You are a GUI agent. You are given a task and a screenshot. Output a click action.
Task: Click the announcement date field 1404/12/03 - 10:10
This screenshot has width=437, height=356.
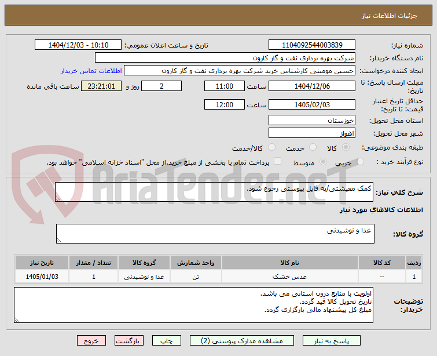tap(78, 45)
